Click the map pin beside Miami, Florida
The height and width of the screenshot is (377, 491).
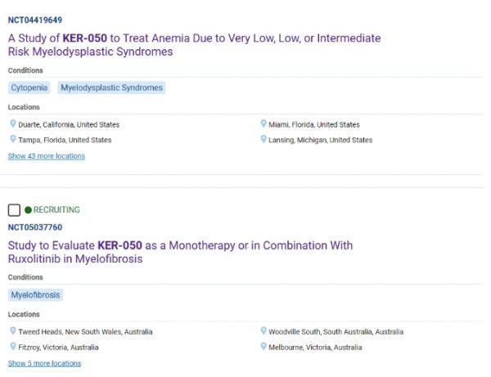click(x=264, y=123)
